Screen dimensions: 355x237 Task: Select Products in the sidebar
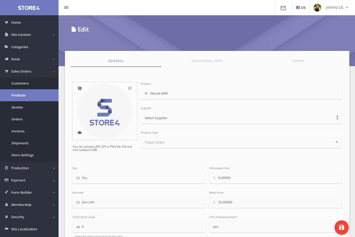click(x=29, y=95)
